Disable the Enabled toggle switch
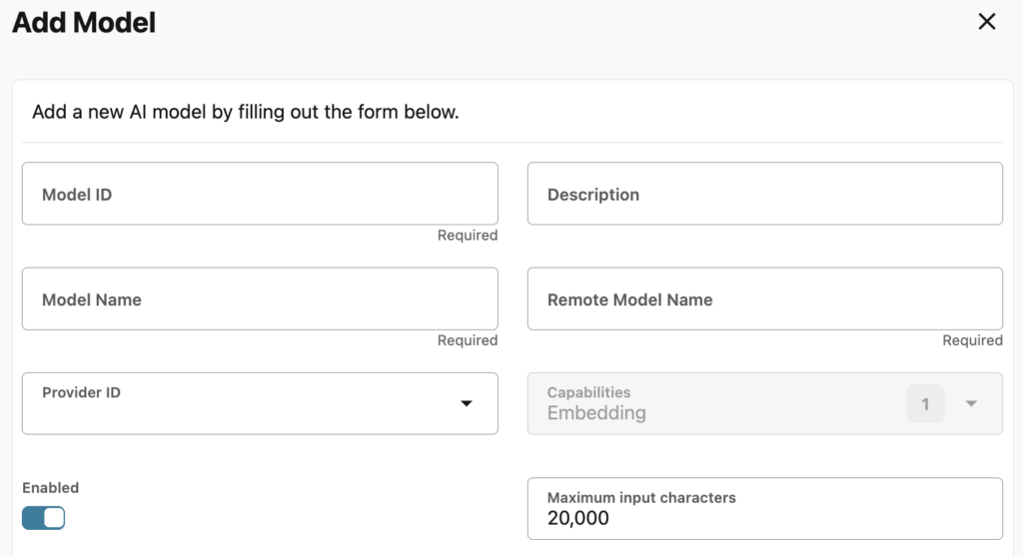Screen dimensions: 1023x557 click(x=44, y=518)
